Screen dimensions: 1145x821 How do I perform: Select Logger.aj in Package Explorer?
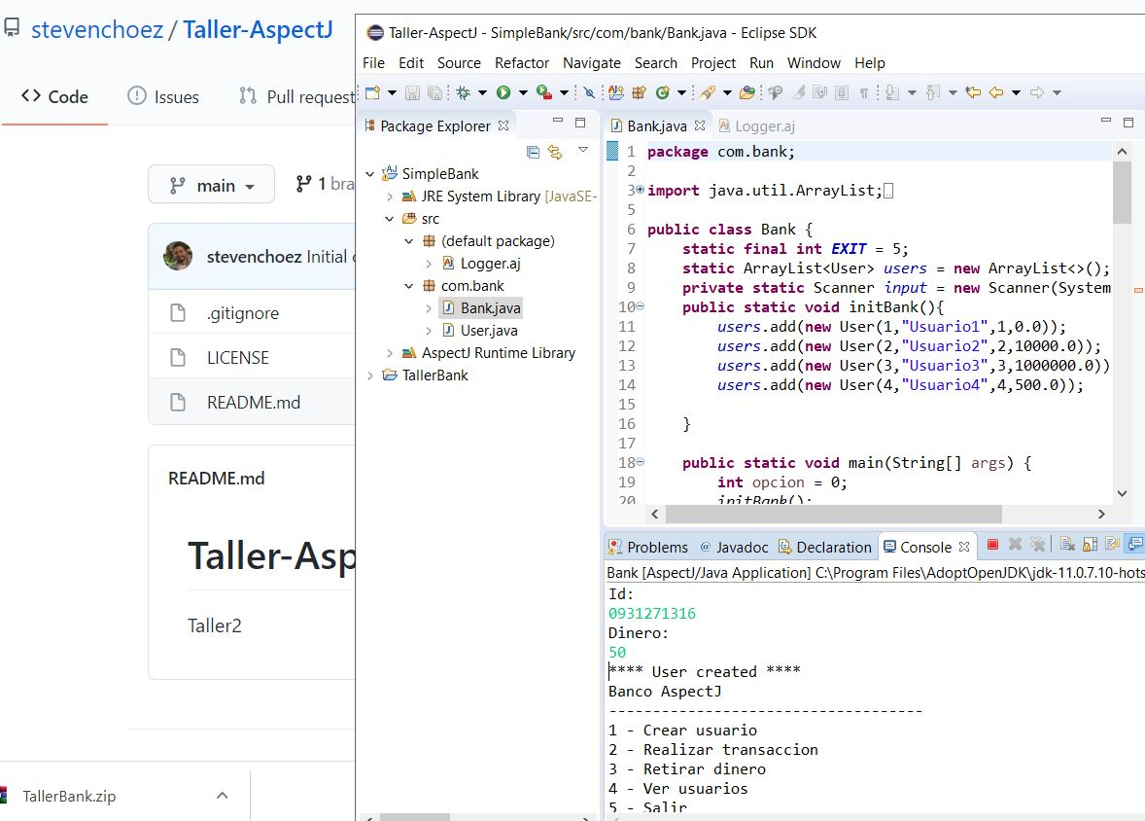point(481,264)
